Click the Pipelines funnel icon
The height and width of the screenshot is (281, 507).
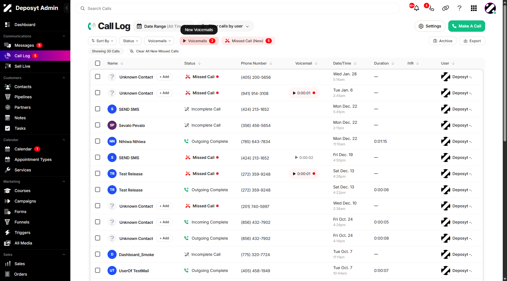8,97
